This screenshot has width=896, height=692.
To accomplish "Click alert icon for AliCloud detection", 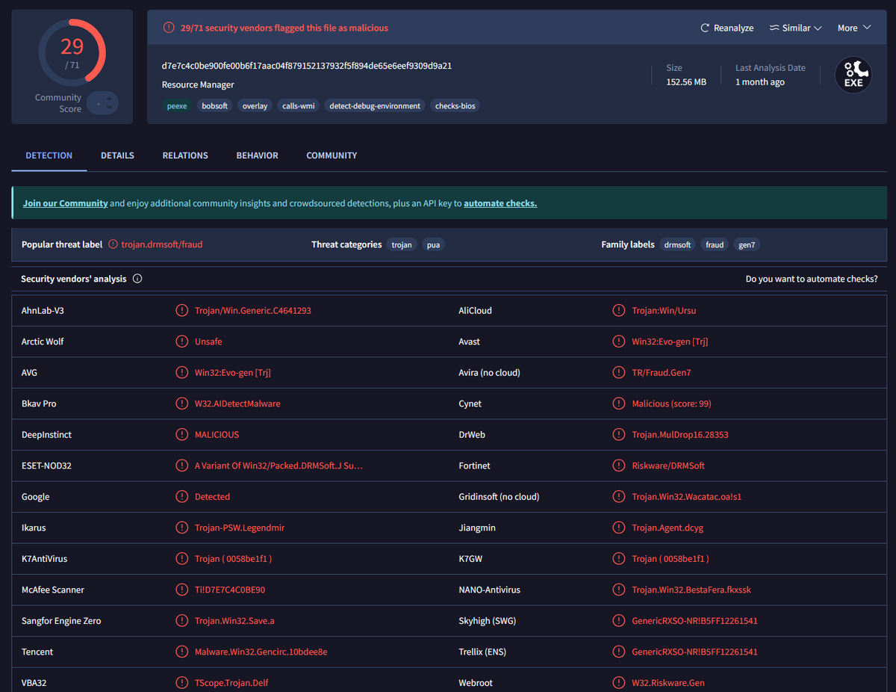I will pyautogui.click(x=618, y=310).
